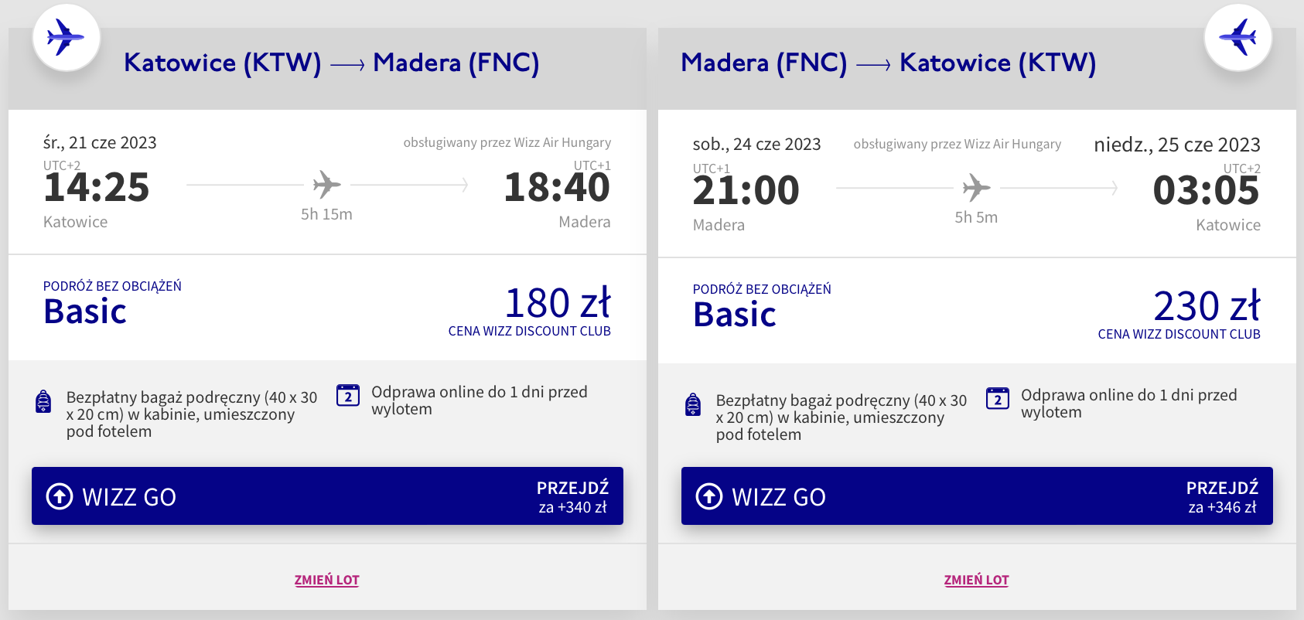Image resolution: width=1304 pixels, height=620 pixels.
Task: Click the upgrade arrow icon in right WIZZ GO button
Action: [x=709, y=496]
